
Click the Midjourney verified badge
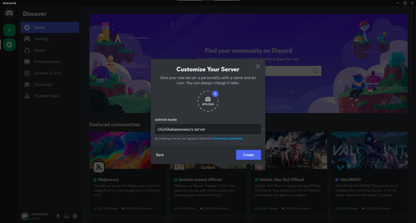[95, 180]
